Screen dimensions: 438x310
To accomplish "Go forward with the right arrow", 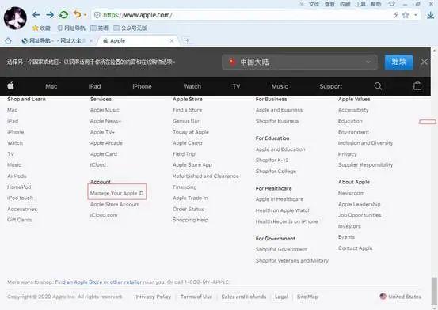I will click(50, 15).
